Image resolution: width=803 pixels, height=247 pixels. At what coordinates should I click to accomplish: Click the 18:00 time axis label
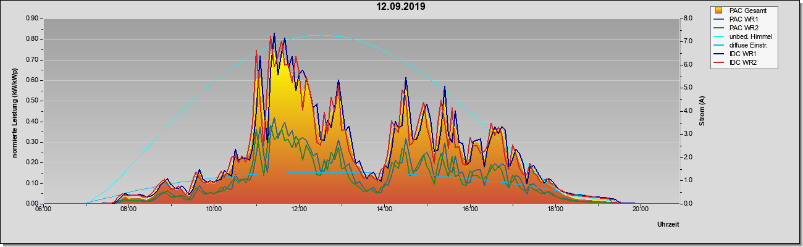[555, 209]
